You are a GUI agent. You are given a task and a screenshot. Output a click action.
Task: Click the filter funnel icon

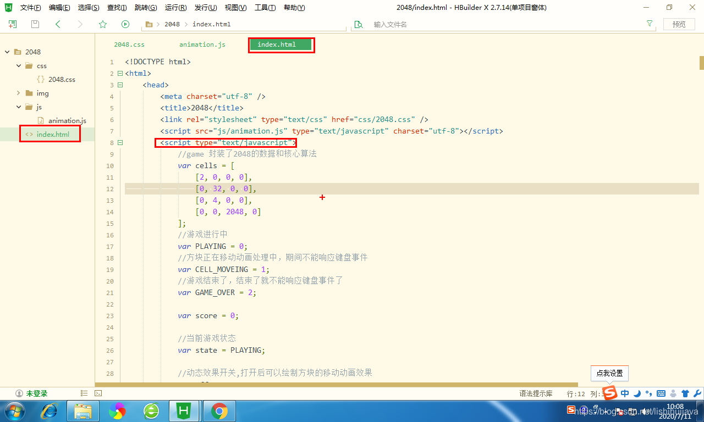[650, 24]
